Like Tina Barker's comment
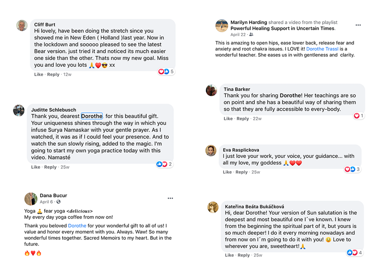 point(228,119)
